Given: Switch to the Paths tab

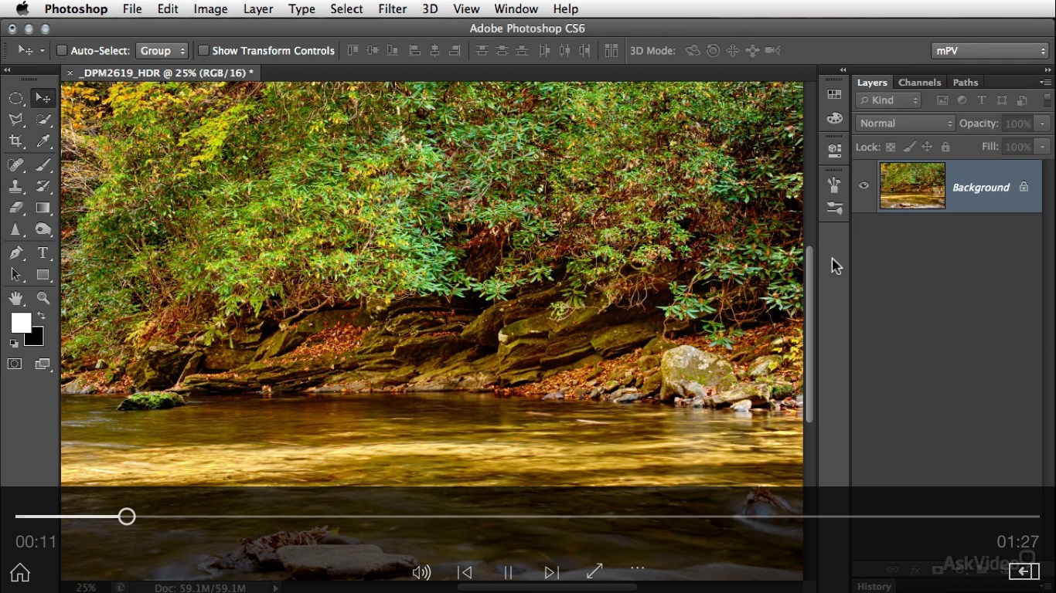Looking at the screenshot, I should tap(966, 83).
